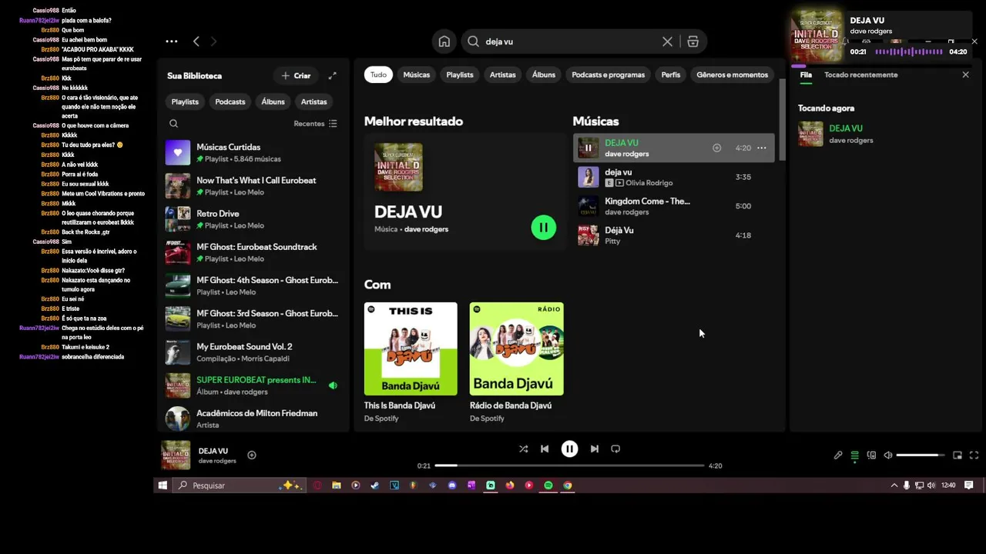Skip to the next track

[x=594, y=449]
